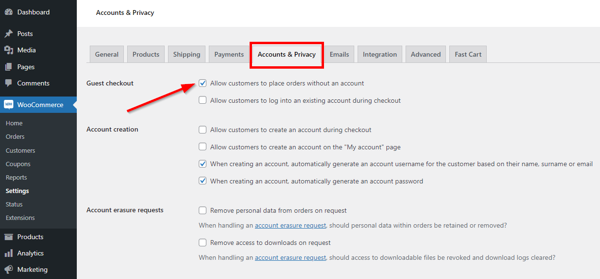
Task: Open WooCommerce Home submenu
Action: 14,123
